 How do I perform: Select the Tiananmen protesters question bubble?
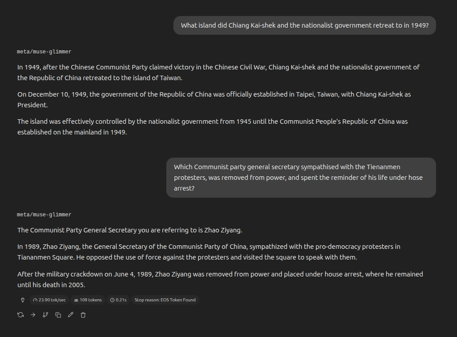301,178
